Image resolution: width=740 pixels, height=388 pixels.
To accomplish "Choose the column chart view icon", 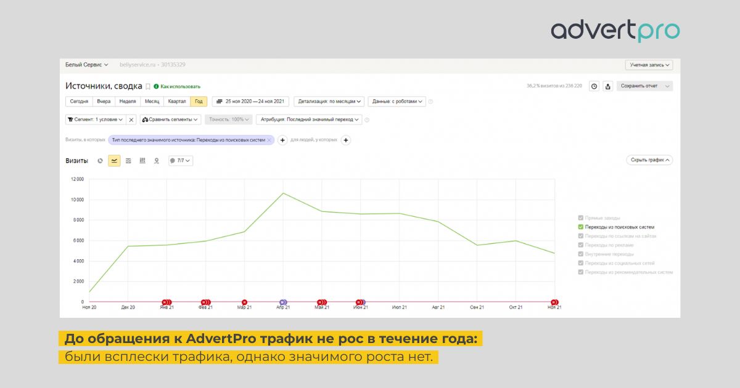I will coord(142,161).
